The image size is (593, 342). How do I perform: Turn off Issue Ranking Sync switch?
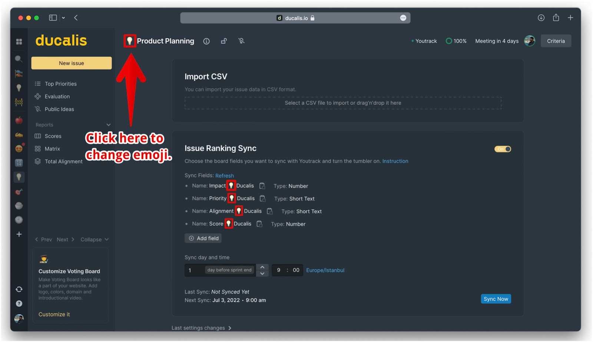[503, 149]
